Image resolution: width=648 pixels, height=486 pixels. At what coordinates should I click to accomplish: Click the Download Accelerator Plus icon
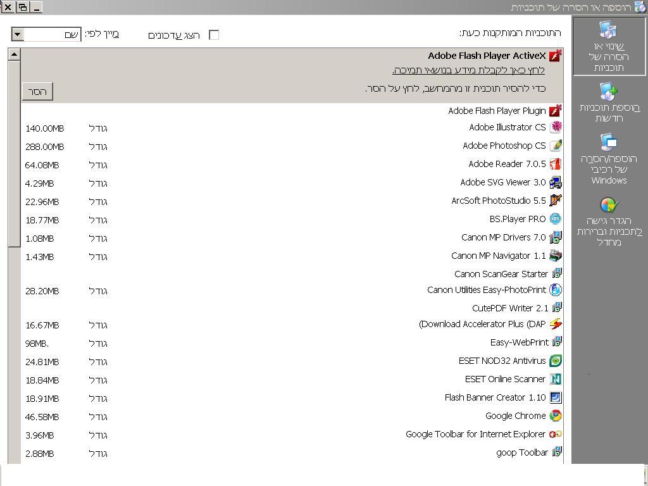coord(556,324)
